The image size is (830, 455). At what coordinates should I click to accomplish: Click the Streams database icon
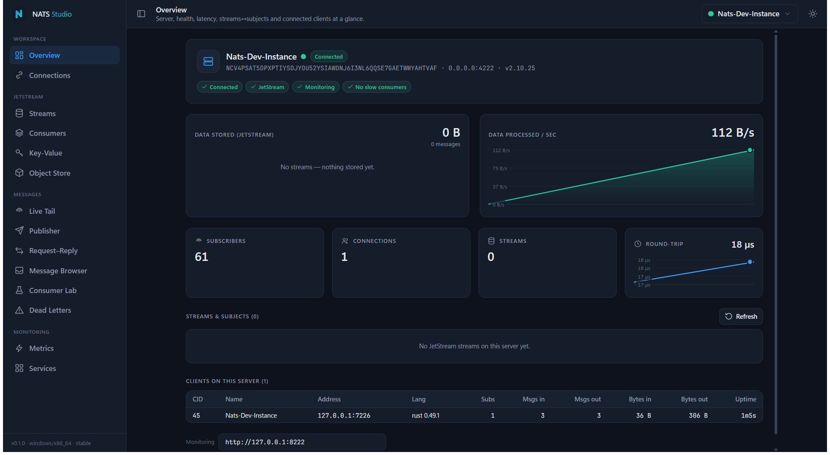(19, 114)
